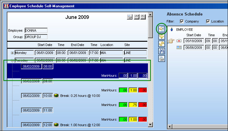Click the curved yellow arrow icon in the sidebar
The width and height of the screenshot is (228, 131).
point(162,36)
